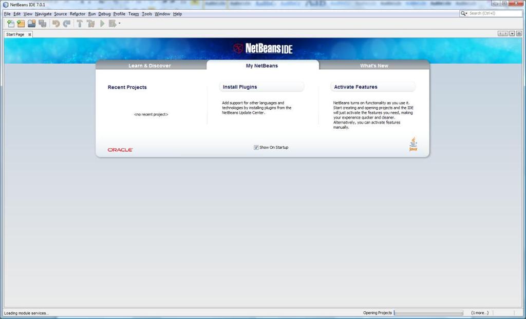The height and width of the screenshot is (319, 526).
Task: Click the NetBeans IDE cube logo
Action: 238,48
